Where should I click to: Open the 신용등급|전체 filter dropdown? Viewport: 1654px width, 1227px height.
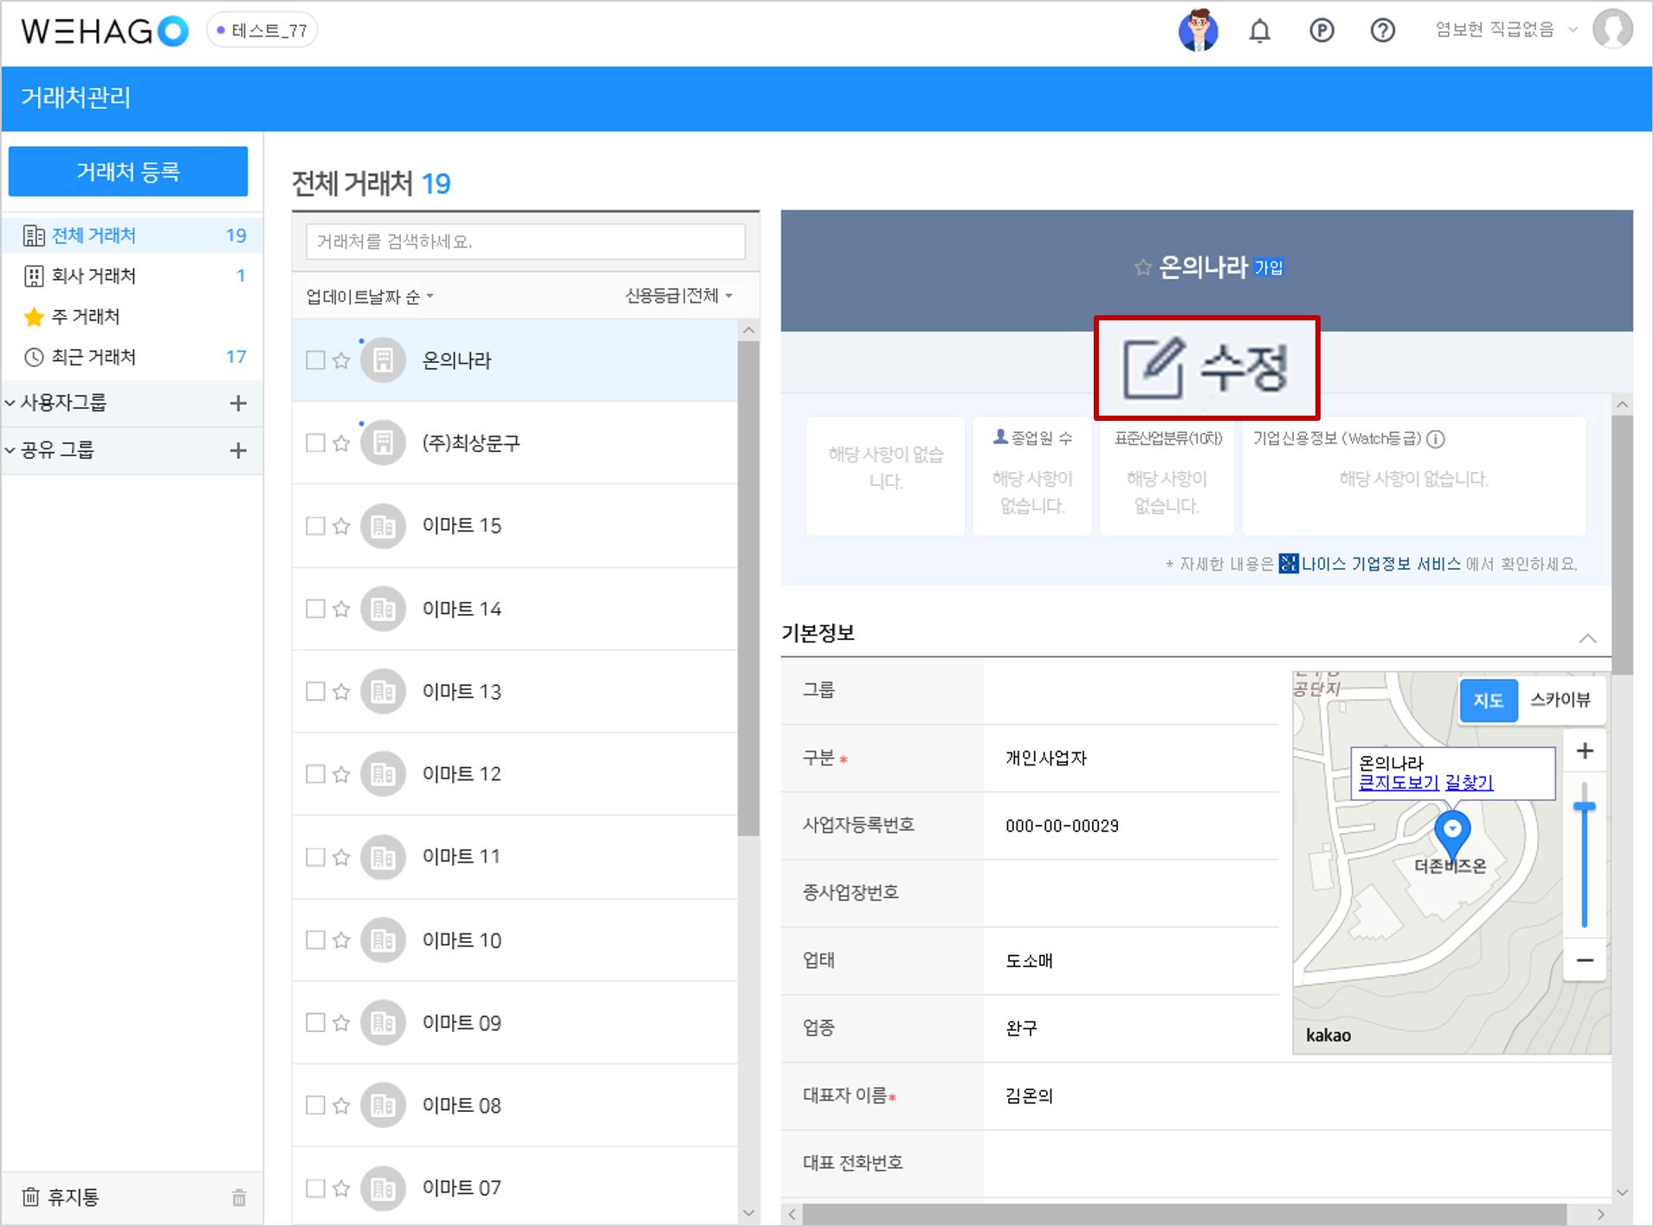(x=679, y=296)
